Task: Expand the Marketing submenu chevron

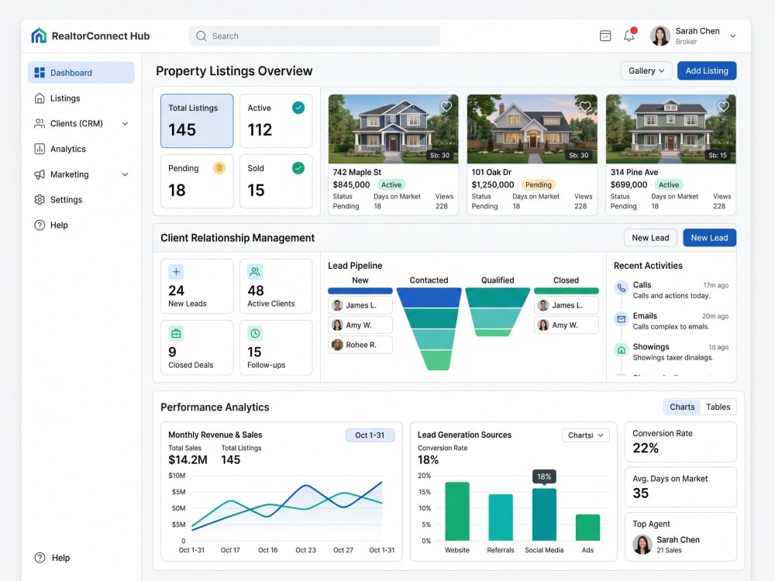Action: (125, 174)
